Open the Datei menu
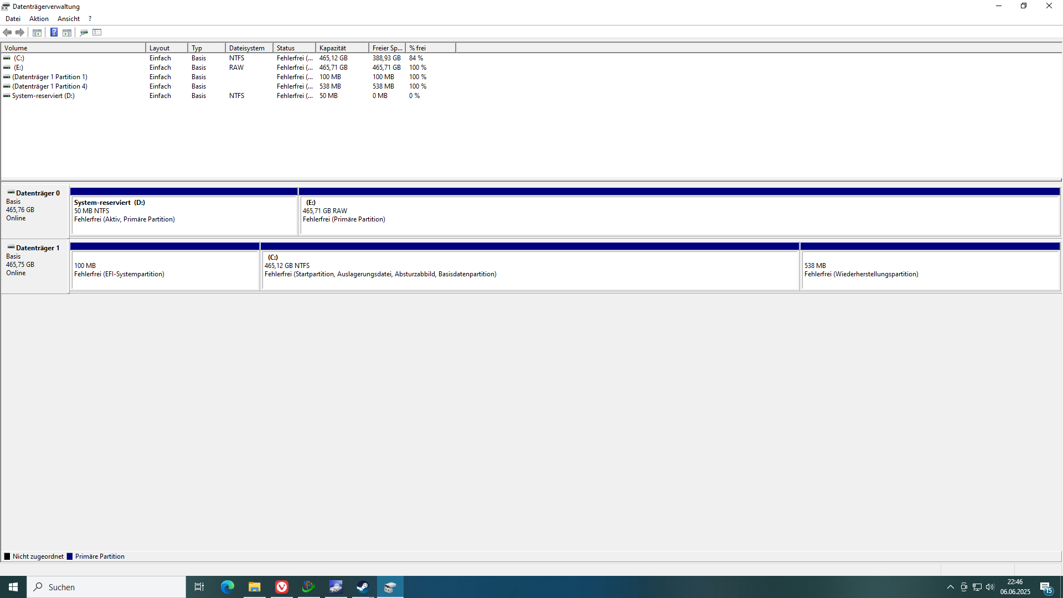This screenshot has width=1063, height=598. 13,19
